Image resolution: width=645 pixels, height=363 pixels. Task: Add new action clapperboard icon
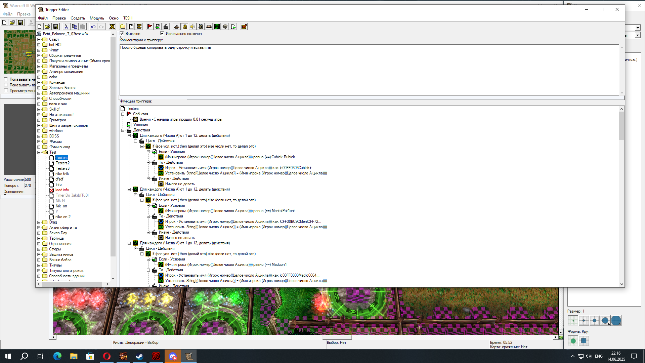click(x=166, y=27)
